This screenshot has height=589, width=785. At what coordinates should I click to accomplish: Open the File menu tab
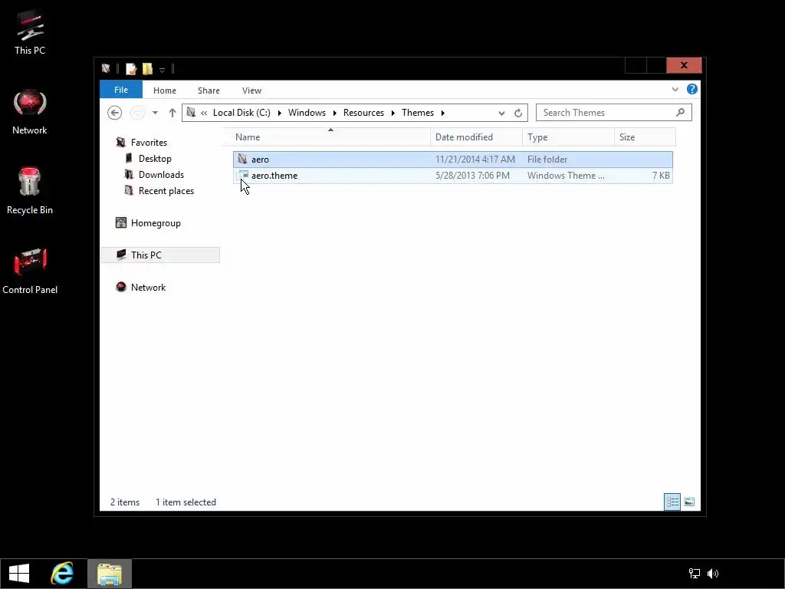(x=120, y=90)
